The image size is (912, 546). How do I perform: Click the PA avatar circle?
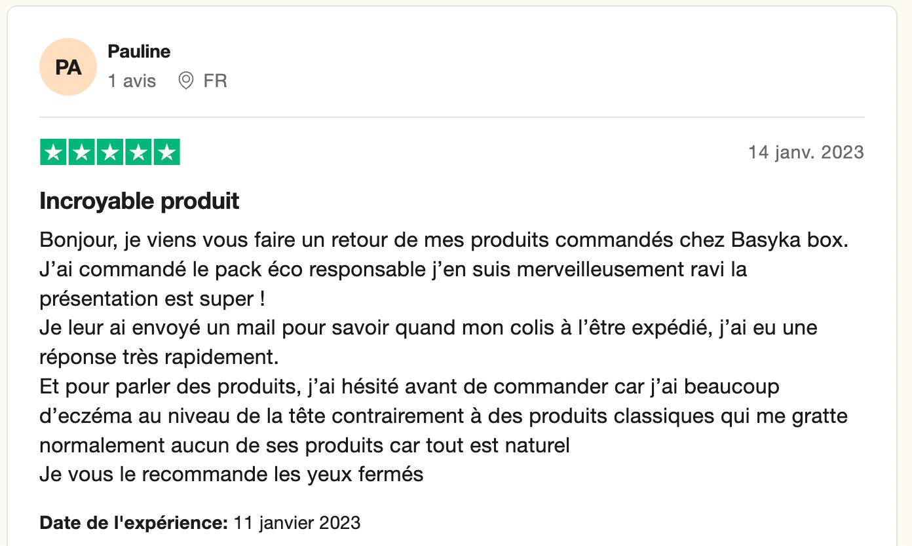point(68,67)
